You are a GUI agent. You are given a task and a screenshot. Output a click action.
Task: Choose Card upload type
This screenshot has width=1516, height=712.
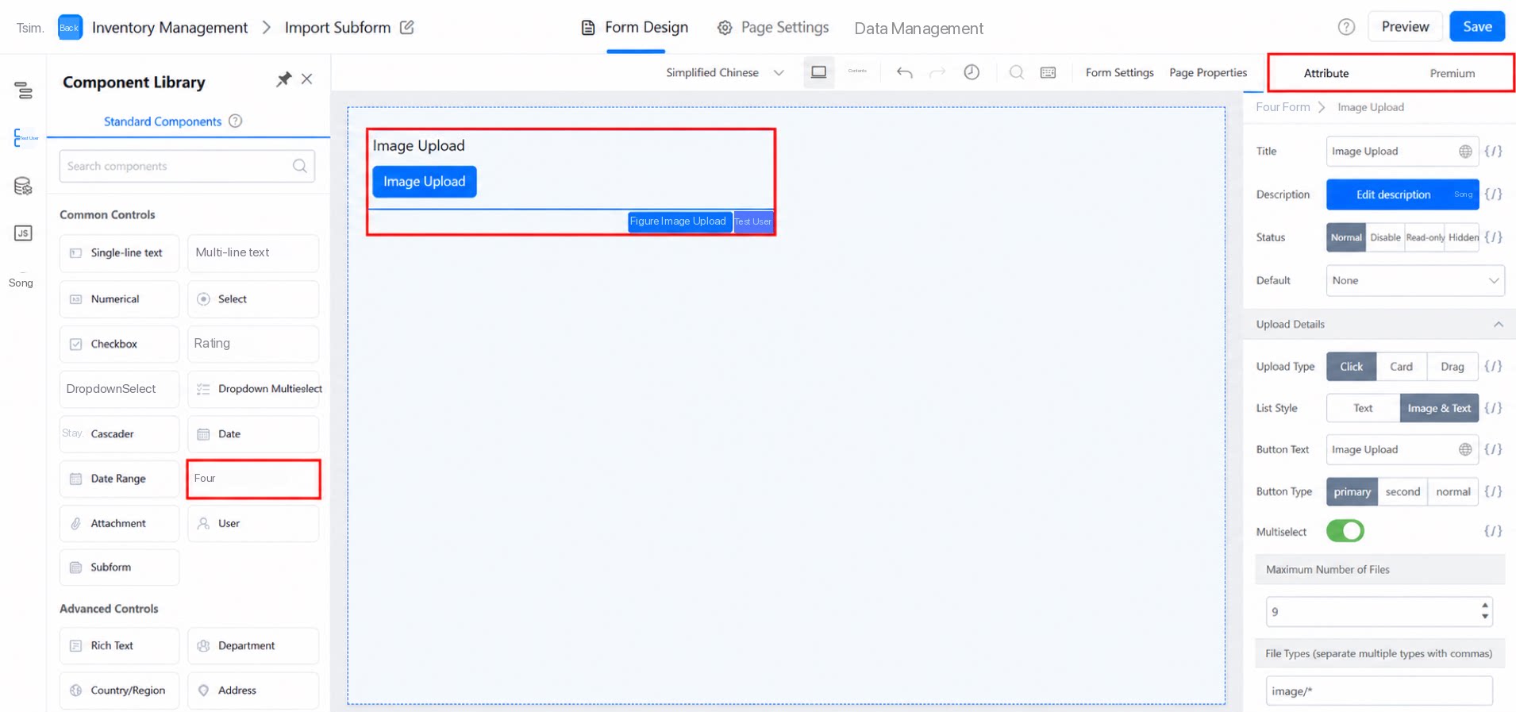[1401, 367]
